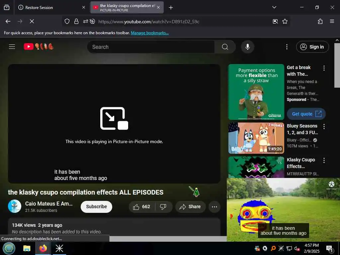
Task: Open tracking protection shield panel
Action: coord(67,21)
